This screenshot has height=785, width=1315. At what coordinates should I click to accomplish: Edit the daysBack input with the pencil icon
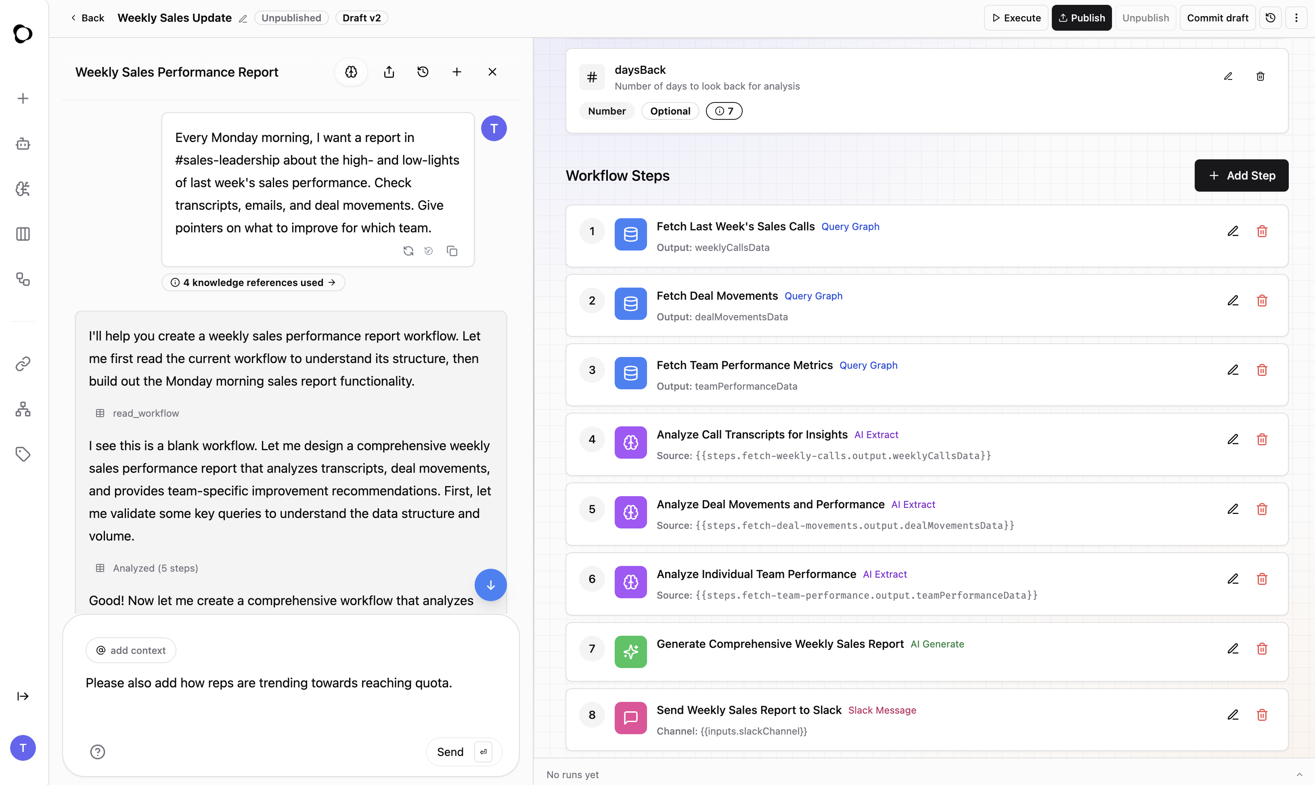[1228, 76]
